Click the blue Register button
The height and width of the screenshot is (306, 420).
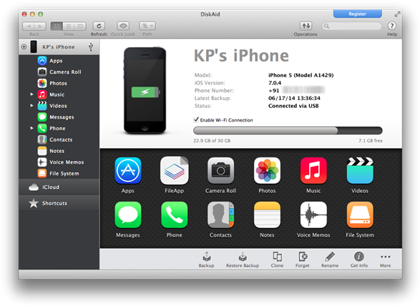[357, 14]
